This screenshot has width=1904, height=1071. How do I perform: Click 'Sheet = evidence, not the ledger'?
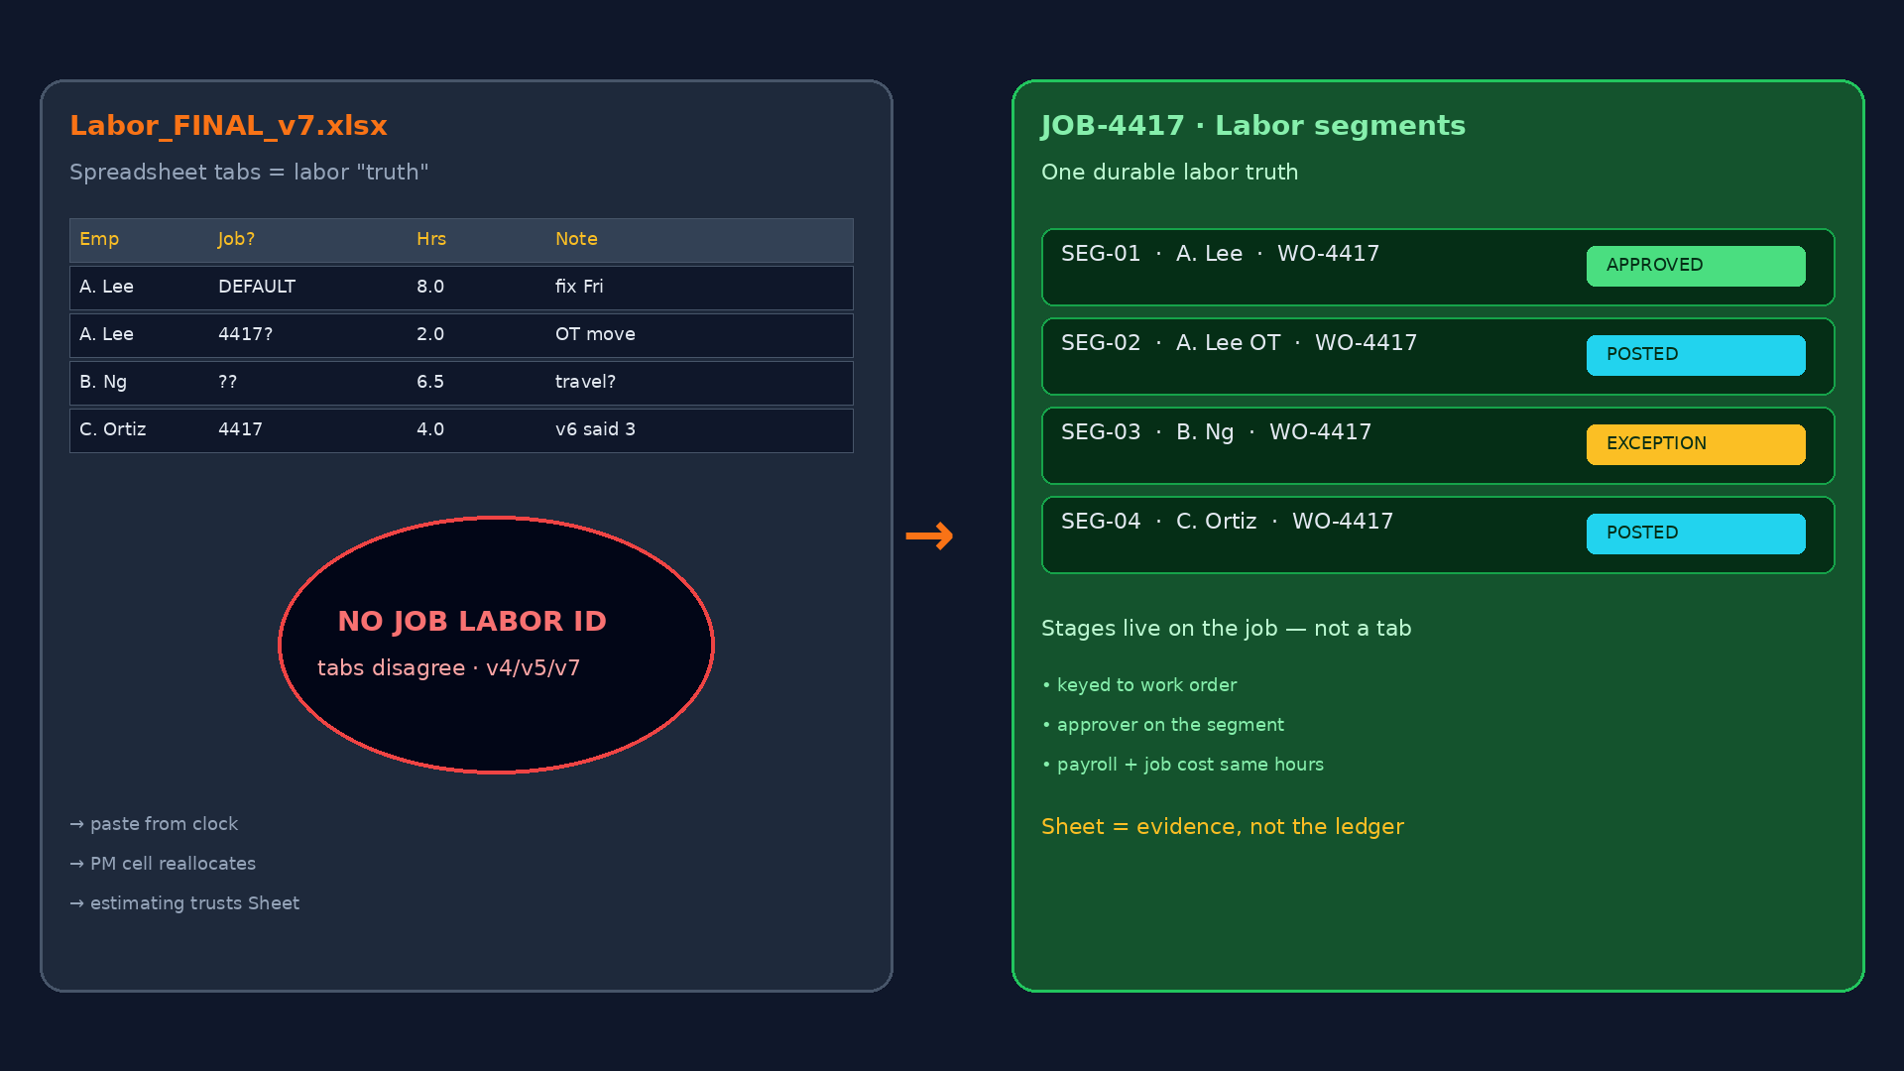[1223, 827]
